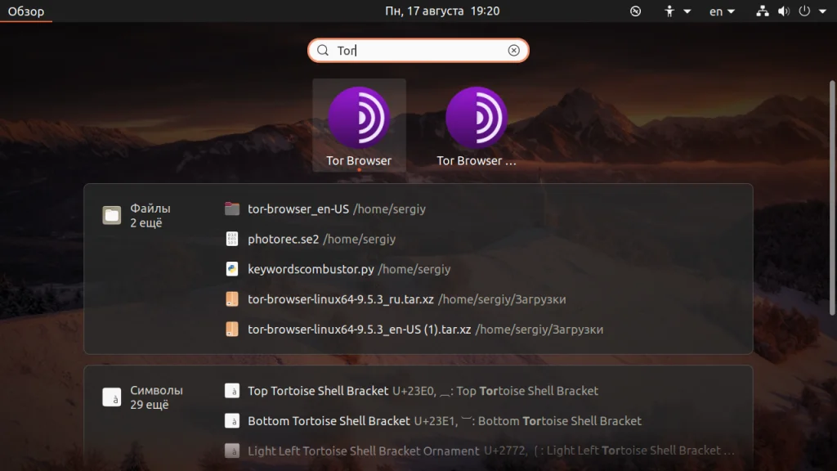The height and width of the screenshot is (471, 837).
Task: Open the accessibility menu dropdown
Action: coord(677,11)
